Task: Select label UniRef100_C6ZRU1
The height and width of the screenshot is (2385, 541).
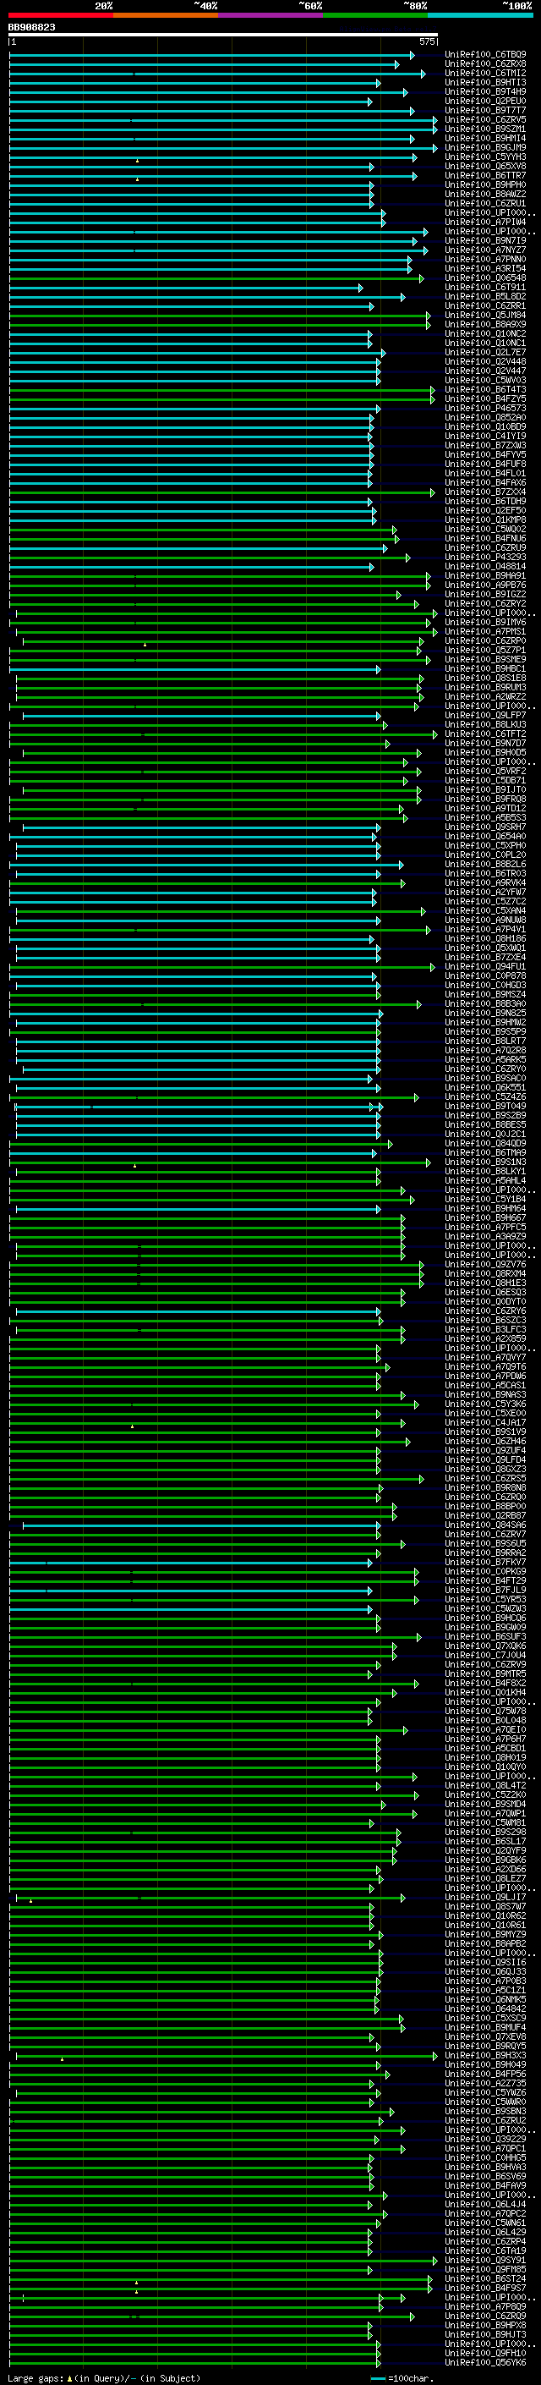Action: (x=485, y=204)
